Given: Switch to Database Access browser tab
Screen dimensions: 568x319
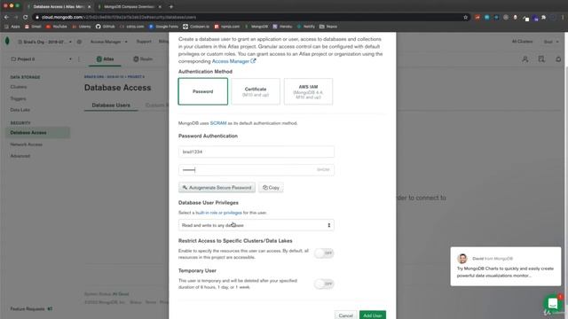Looking at the screenshot, I should click(59, 6).
